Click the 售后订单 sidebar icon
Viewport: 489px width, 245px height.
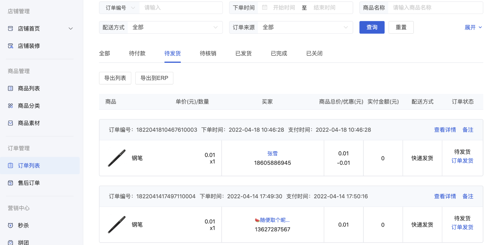(10, 183)
